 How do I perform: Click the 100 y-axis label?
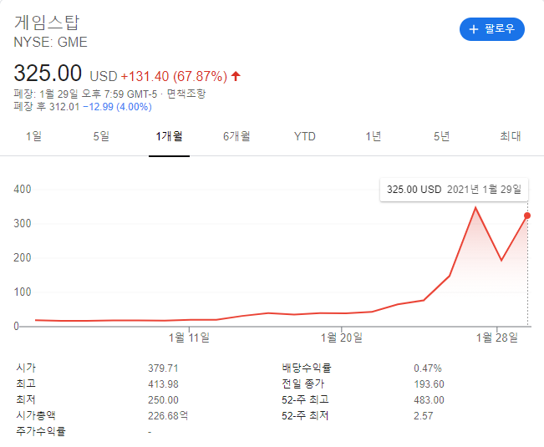pyautogui.click(x=23, y=292)
